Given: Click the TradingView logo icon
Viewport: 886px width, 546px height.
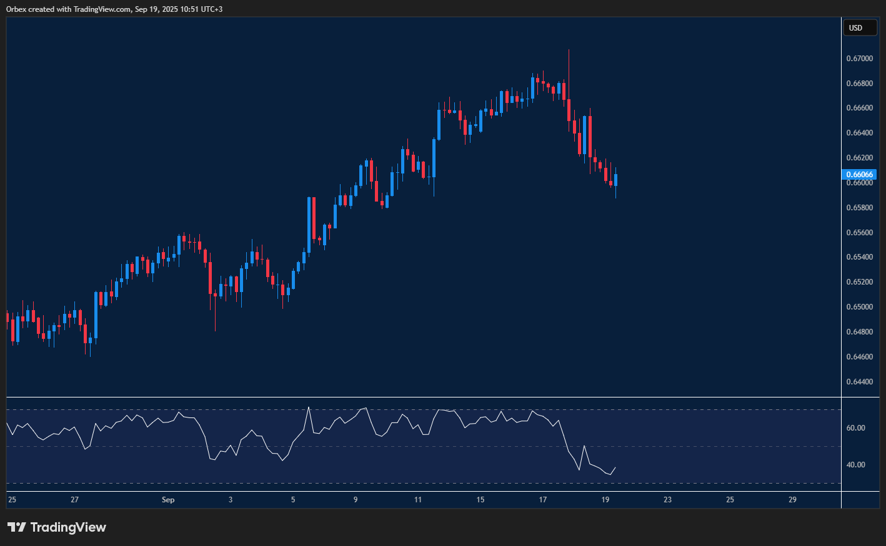Looking at the screenshot, I should (x=16, y=527).
